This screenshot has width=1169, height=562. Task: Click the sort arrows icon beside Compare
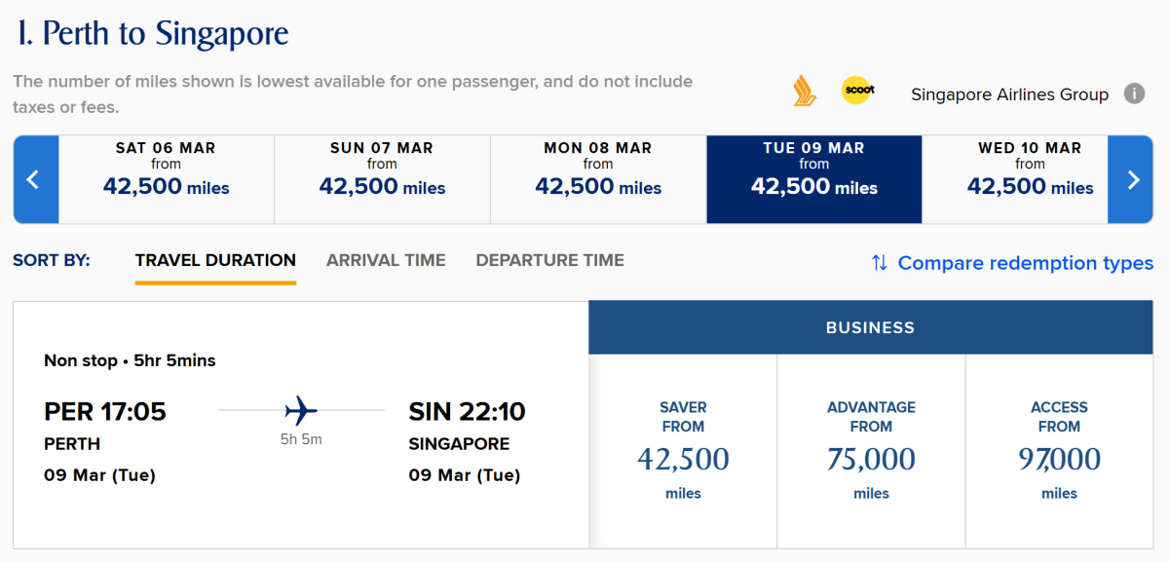tap(880, 263)
